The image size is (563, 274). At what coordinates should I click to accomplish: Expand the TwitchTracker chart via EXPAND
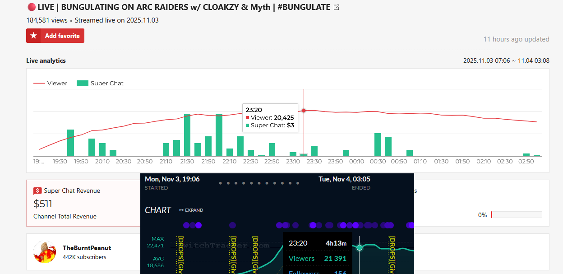[191, 210]
